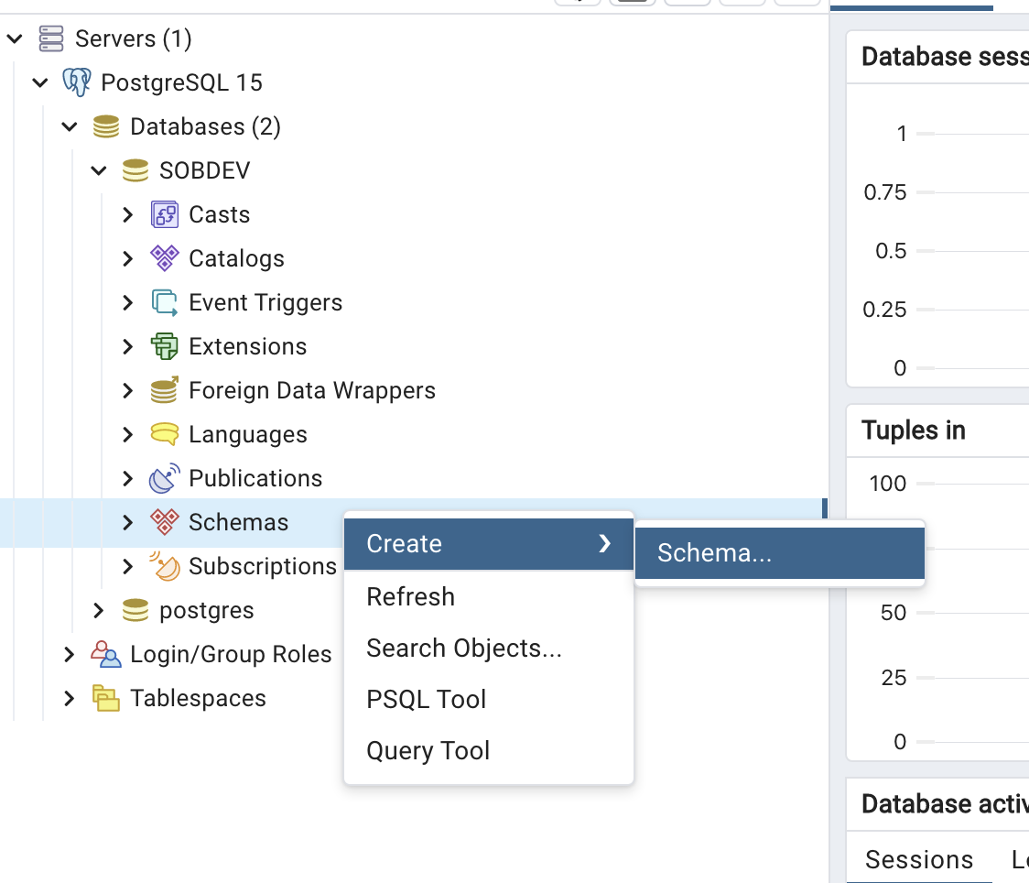The image size is (1029, 883).
Task: Click the Casts node icon
Action: pos(164,214)
